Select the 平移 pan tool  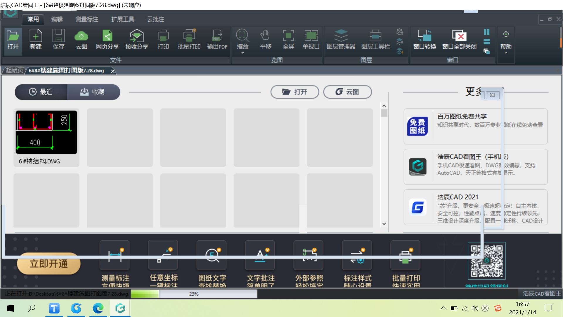coord(265,40)
